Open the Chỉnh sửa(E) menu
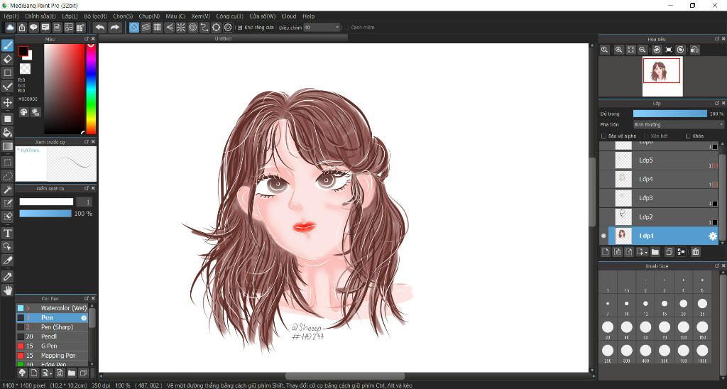Image resolution: width=727 pixels, height=389 pixels. coord(40,16)
